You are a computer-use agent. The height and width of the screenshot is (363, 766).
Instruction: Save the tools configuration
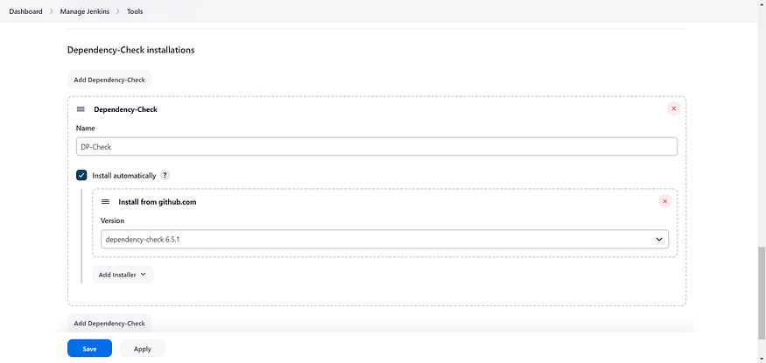pos(89,348)
